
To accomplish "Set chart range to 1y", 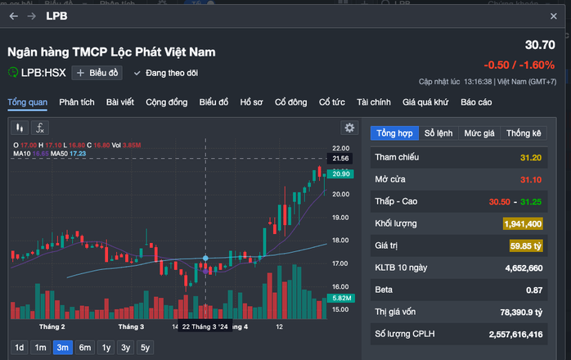I will click(x=106, y=348).
